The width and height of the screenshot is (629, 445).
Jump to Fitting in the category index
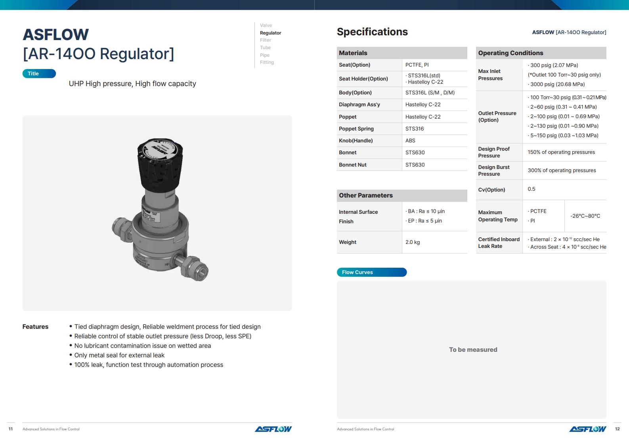267,62
